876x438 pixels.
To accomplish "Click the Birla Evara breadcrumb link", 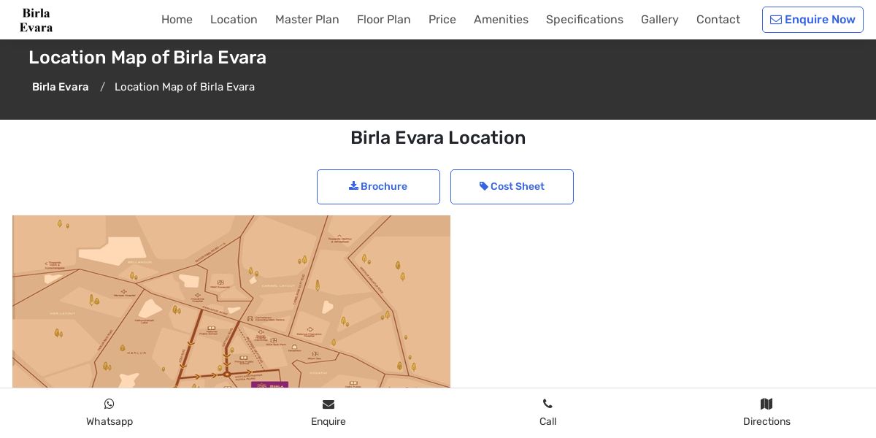I will [x=60, y=87].
